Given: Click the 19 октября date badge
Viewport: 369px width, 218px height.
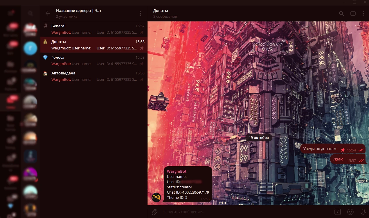Looking at the screenshot, I should tap(258, 137).
